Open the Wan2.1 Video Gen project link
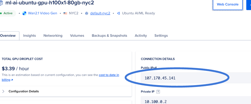 click(x=43, y=13)
